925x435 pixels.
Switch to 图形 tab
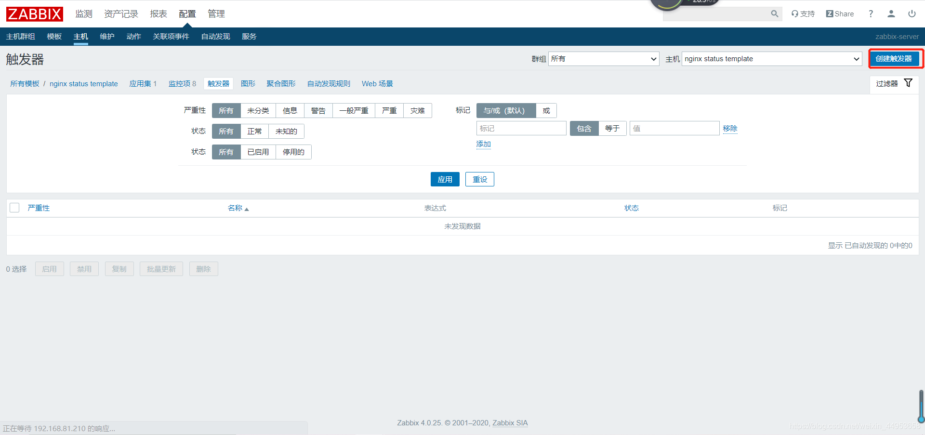248,84
